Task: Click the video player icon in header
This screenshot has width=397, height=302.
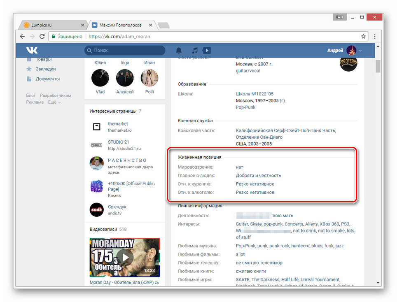Action: click(207, 50)
